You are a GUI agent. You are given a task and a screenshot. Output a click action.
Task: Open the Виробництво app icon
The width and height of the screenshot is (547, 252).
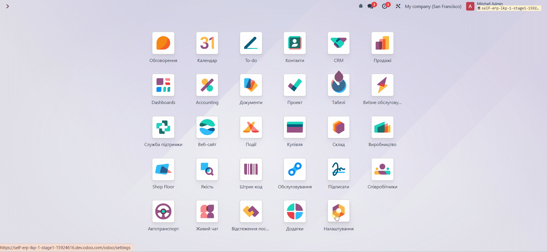click(x=382, y=127)
